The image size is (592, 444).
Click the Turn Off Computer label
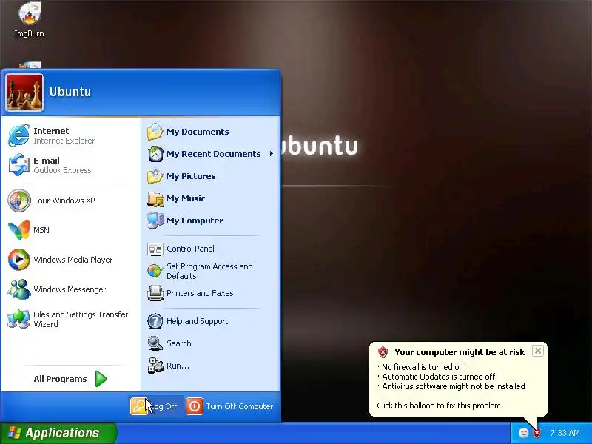pos(239,406)
